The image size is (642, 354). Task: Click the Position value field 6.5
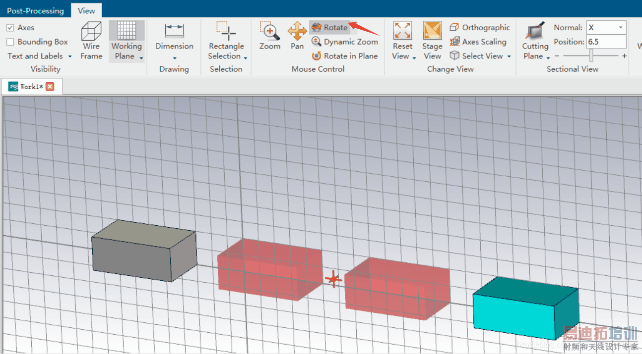(606, 42)
